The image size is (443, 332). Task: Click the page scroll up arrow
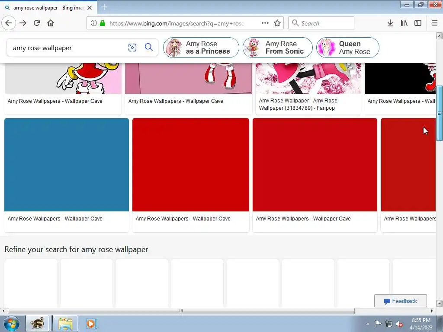click(x=439, y=35)
